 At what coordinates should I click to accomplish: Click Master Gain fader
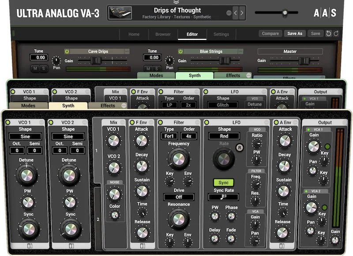304,61
